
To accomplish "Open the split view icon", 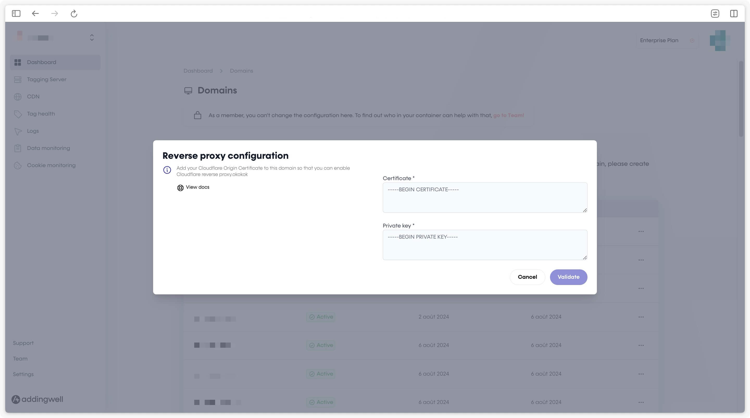I will (734, 13).
